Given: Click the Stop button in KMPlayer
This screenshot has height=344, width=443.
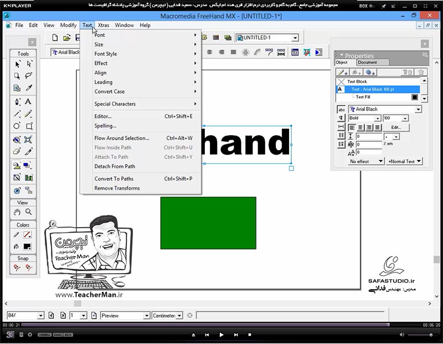Looking at the screenshot, I should 250,335.
